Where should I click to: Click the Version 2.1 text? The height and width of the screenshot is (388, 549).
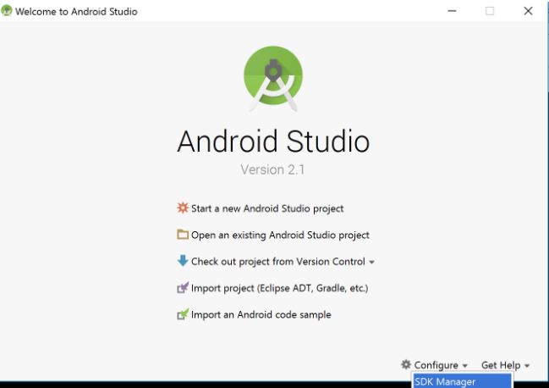coord(272,169)
